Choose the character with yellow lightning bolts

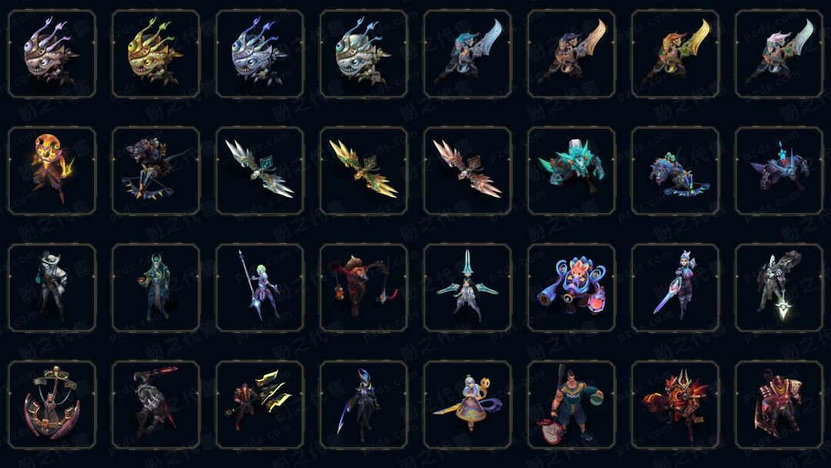point(260,405)
